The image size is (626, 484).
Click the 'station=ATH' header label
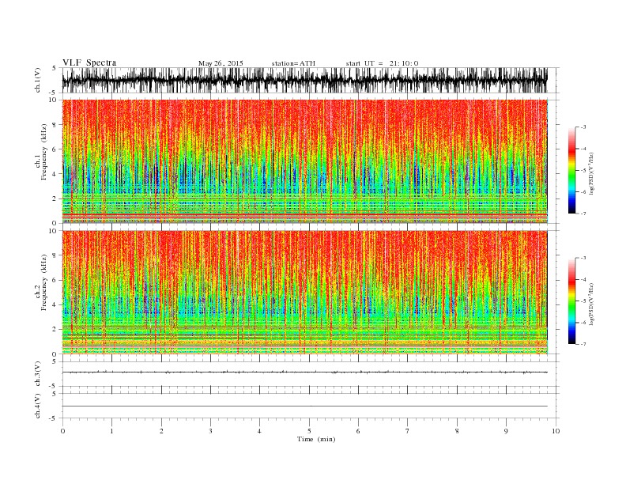coord(293,63)
